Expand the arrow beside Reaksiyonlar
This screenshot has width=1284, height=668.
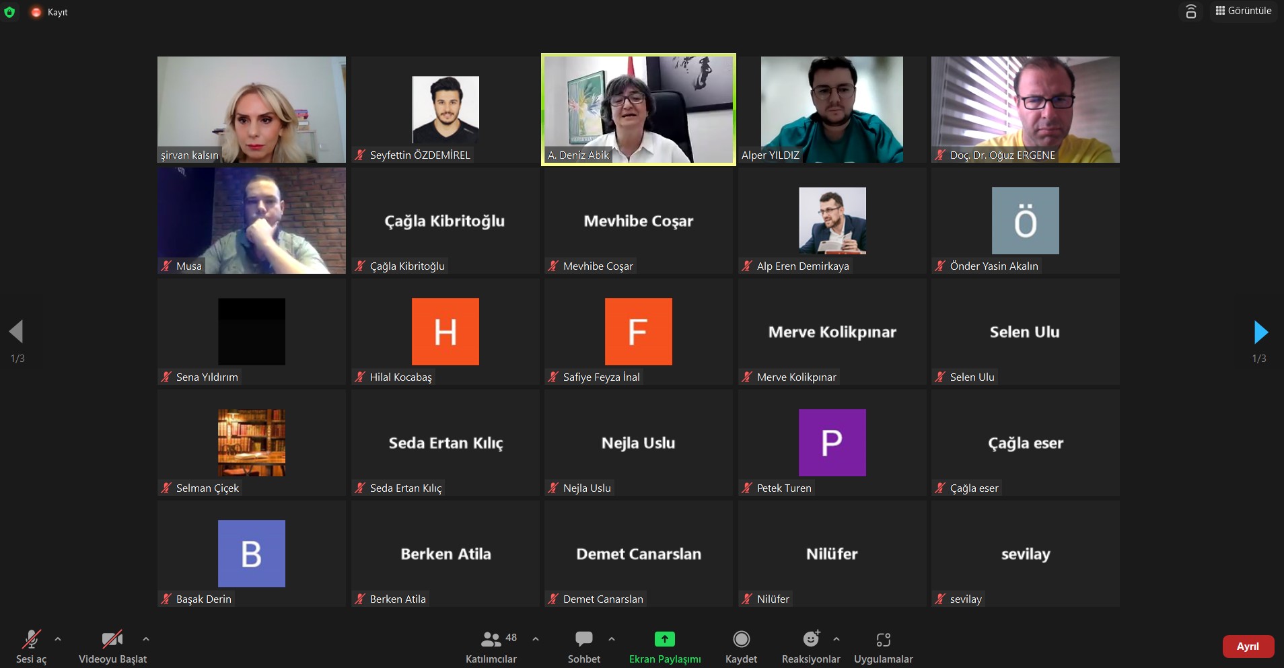[836, 639]
